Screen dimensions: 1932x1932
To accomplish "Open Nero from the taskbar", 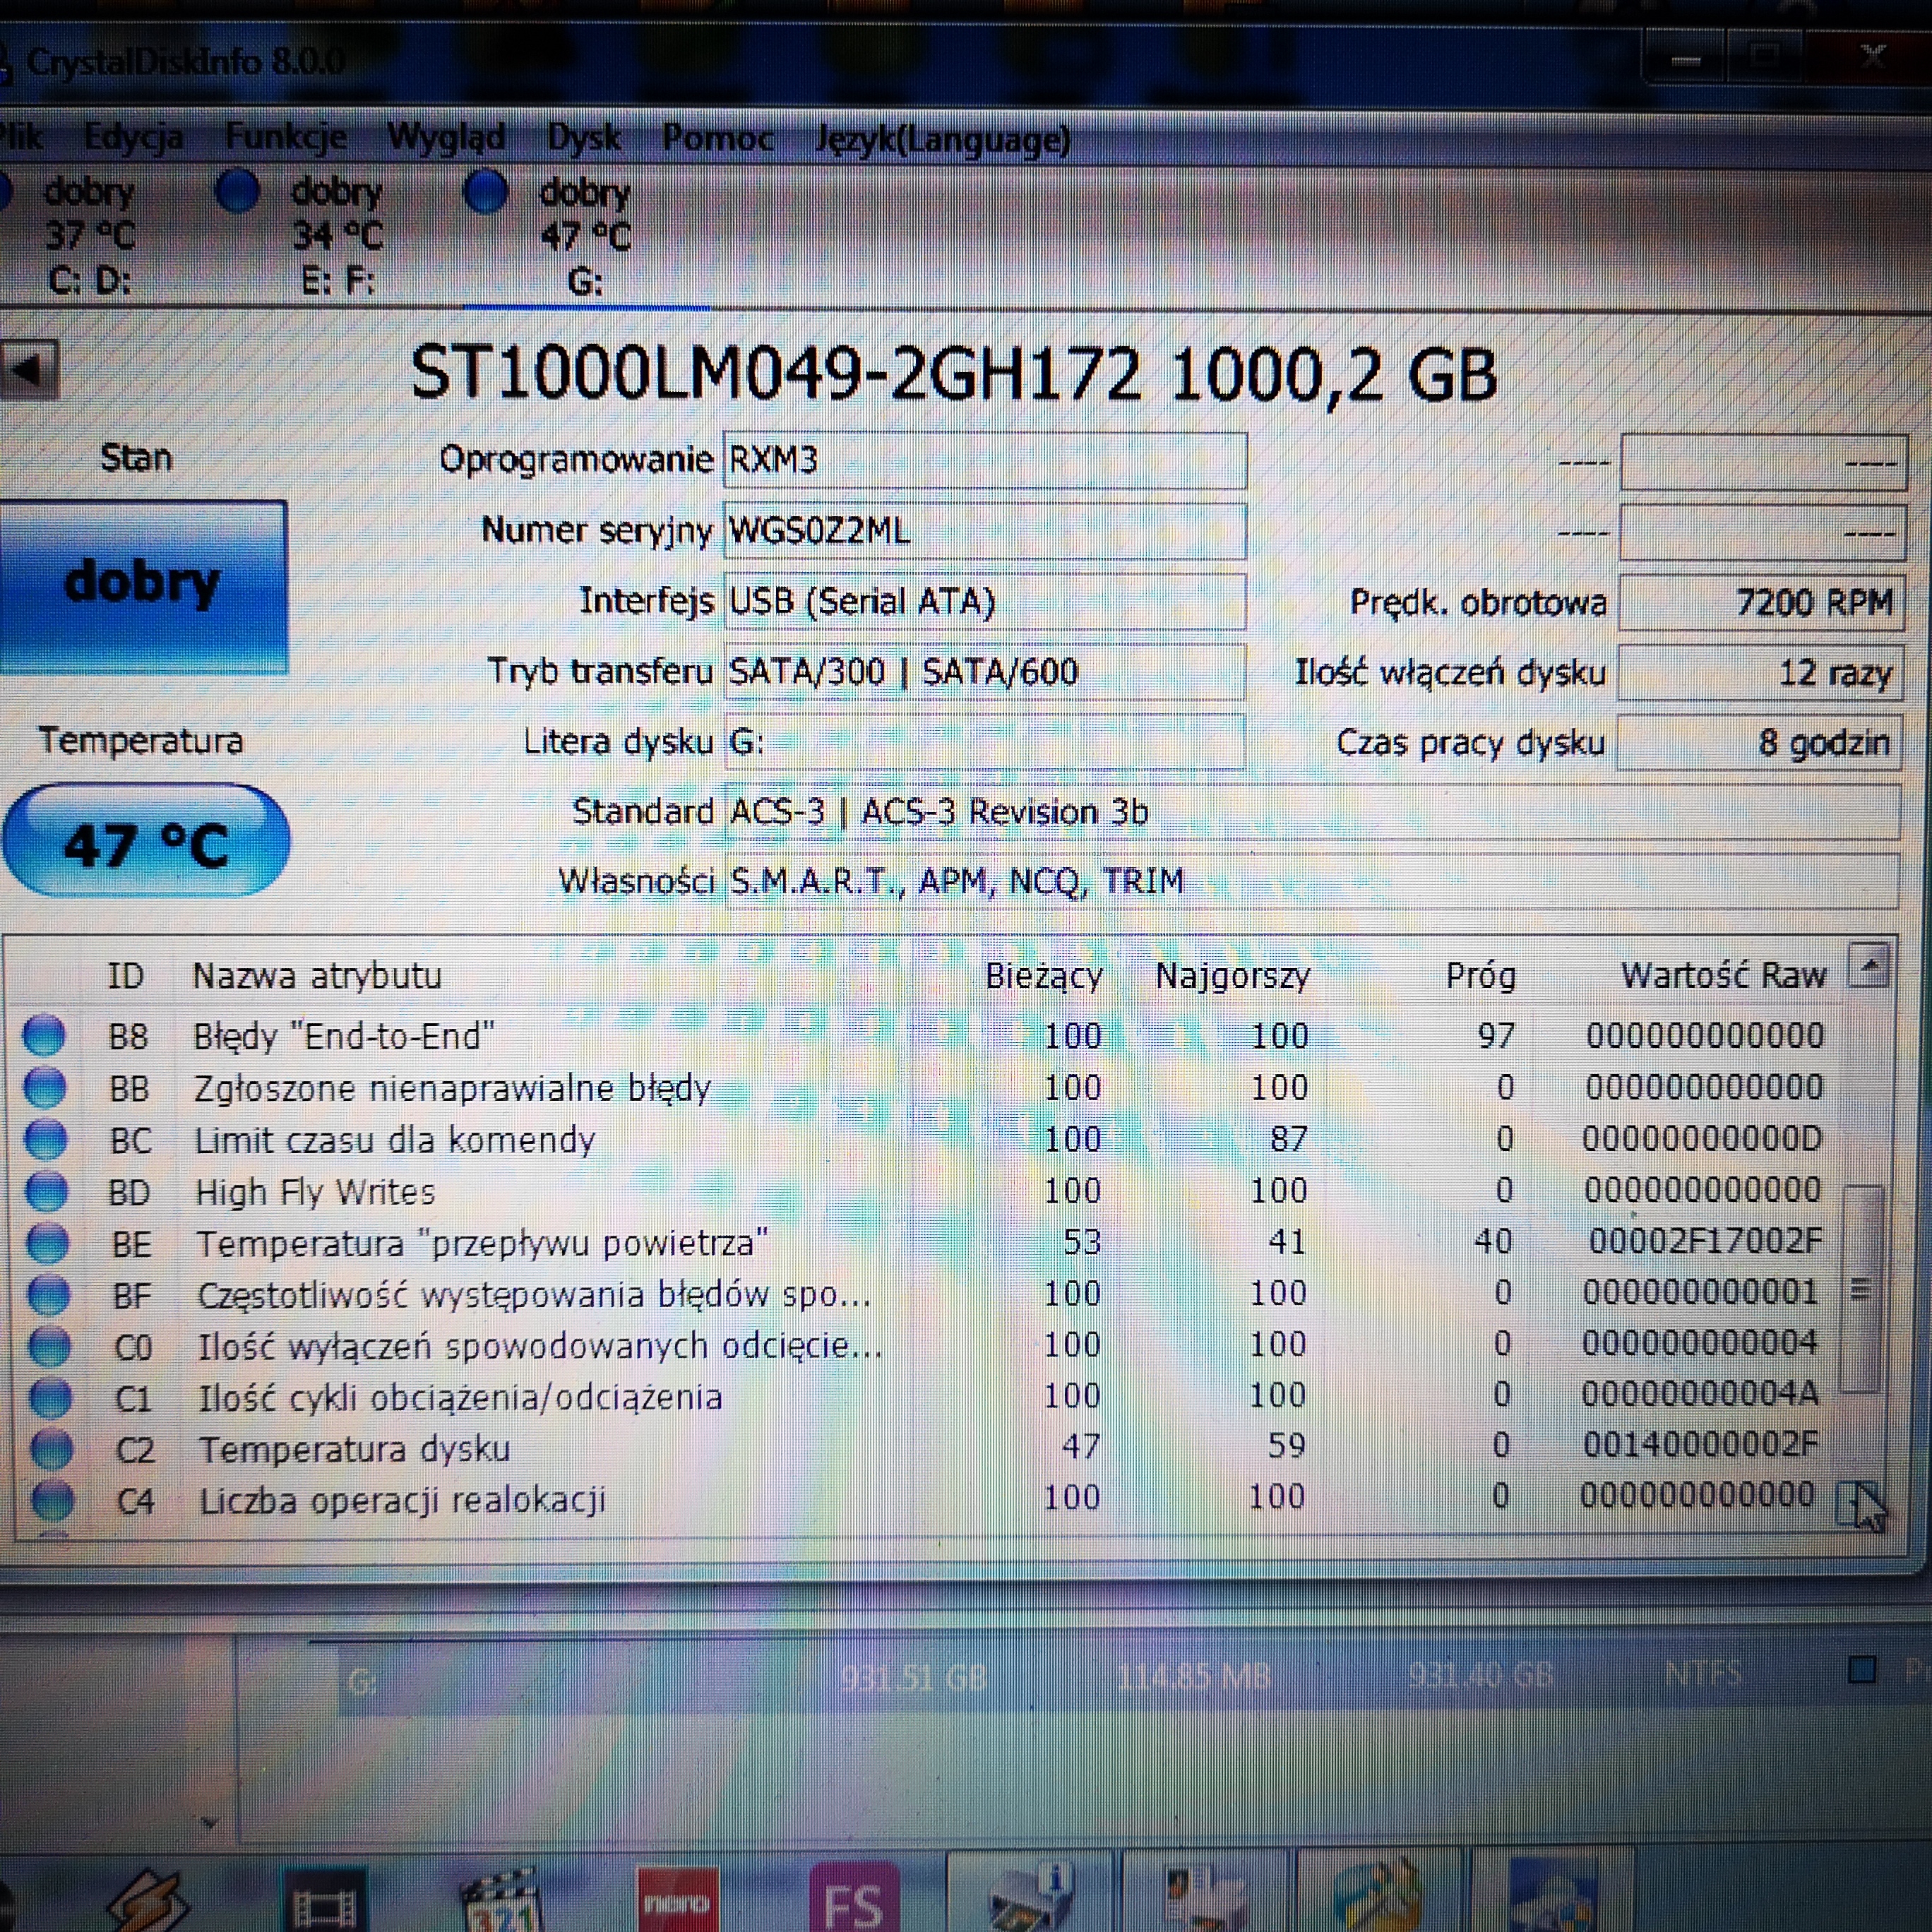I will click(x=678, y=1899).
